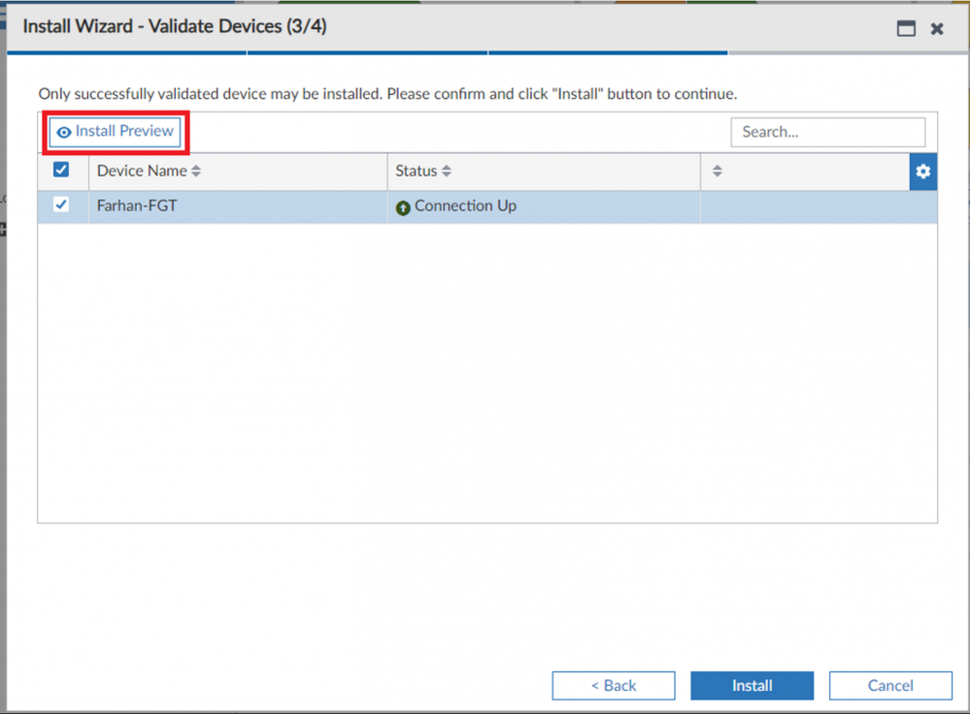Uncheck the Farhan-FGT device checkbox
This screenshot has height=714, width=970.
coord(61,205)
